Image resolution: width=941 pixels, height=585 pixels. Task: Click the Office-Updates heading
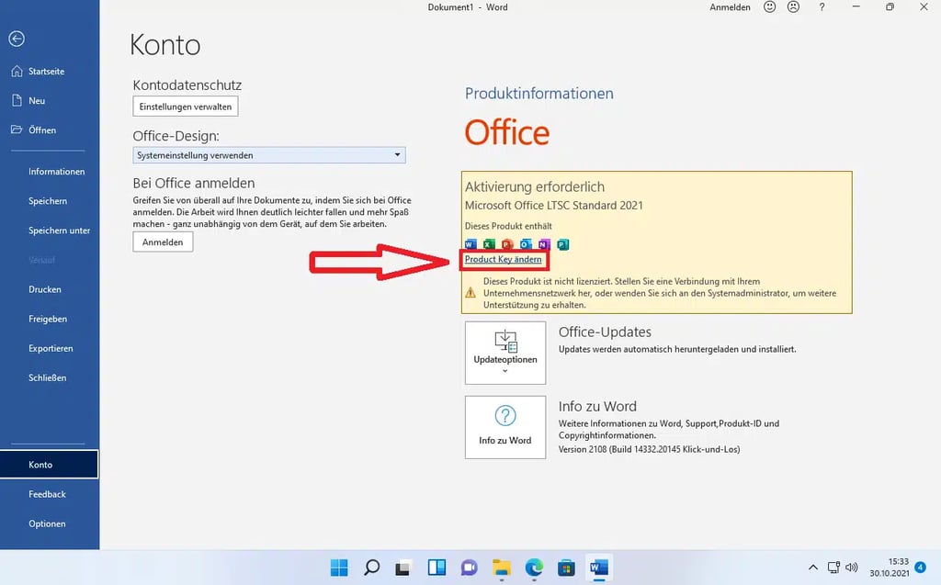click(605, 332)
